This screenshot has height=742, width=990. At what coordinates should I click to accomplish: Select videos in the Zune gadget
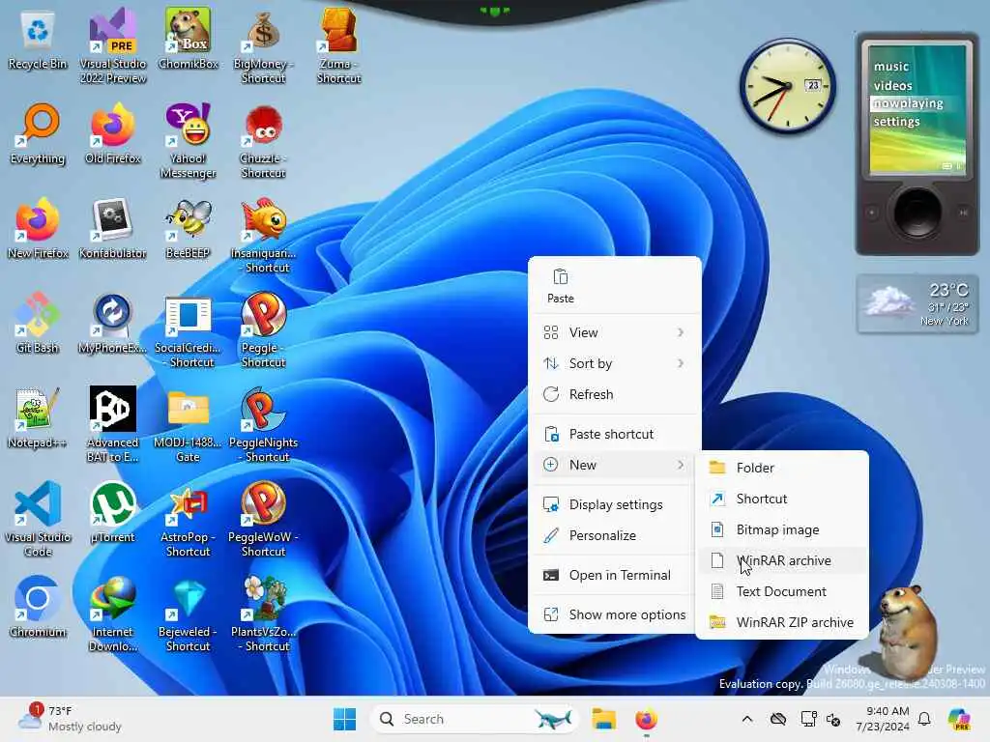pos(892,85)
